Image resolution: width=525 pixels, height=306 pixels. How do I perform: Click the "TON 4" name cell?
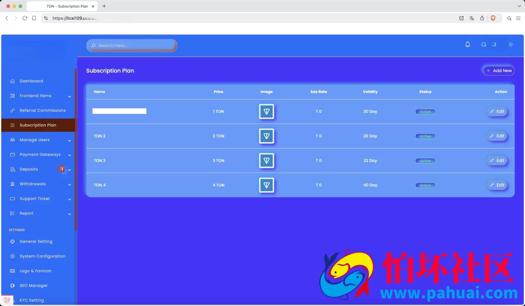(100, 185)
